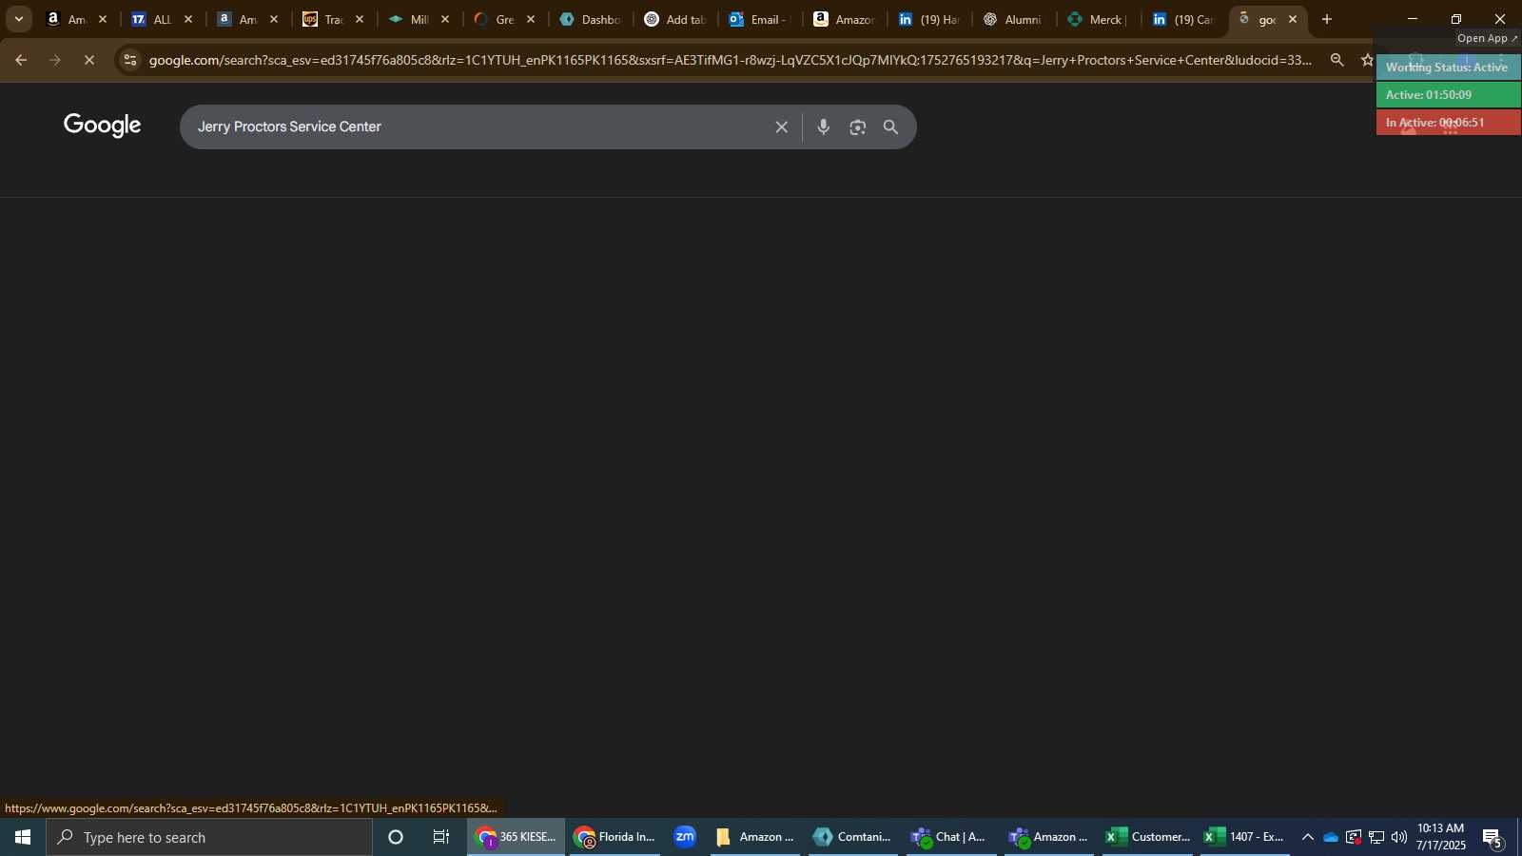Switch to the Add tab page tab
This screenshot has width=1522, height=856.
pyautogui.click(x=675, y=19)
